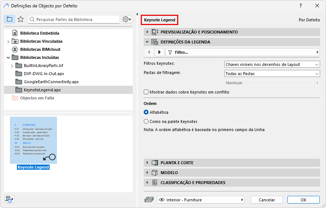Expand Classificação e Propriedades panel
Image resolution: width=326 pixels, height=208 pixels.
click(x=147, y=183)
